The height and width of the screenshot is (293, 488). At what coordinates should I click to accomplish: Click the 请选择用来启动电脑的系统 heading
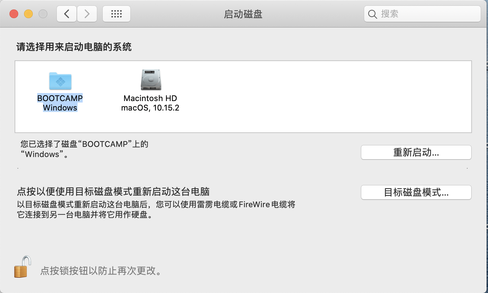point(74,47)
